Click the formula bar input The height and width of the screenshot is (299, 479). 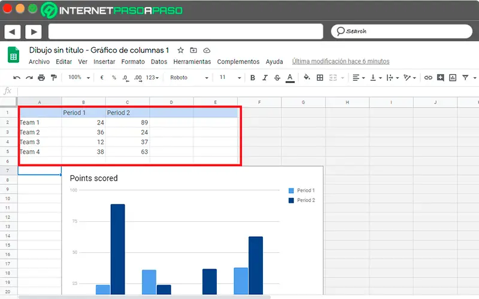[x=247, y=91]
